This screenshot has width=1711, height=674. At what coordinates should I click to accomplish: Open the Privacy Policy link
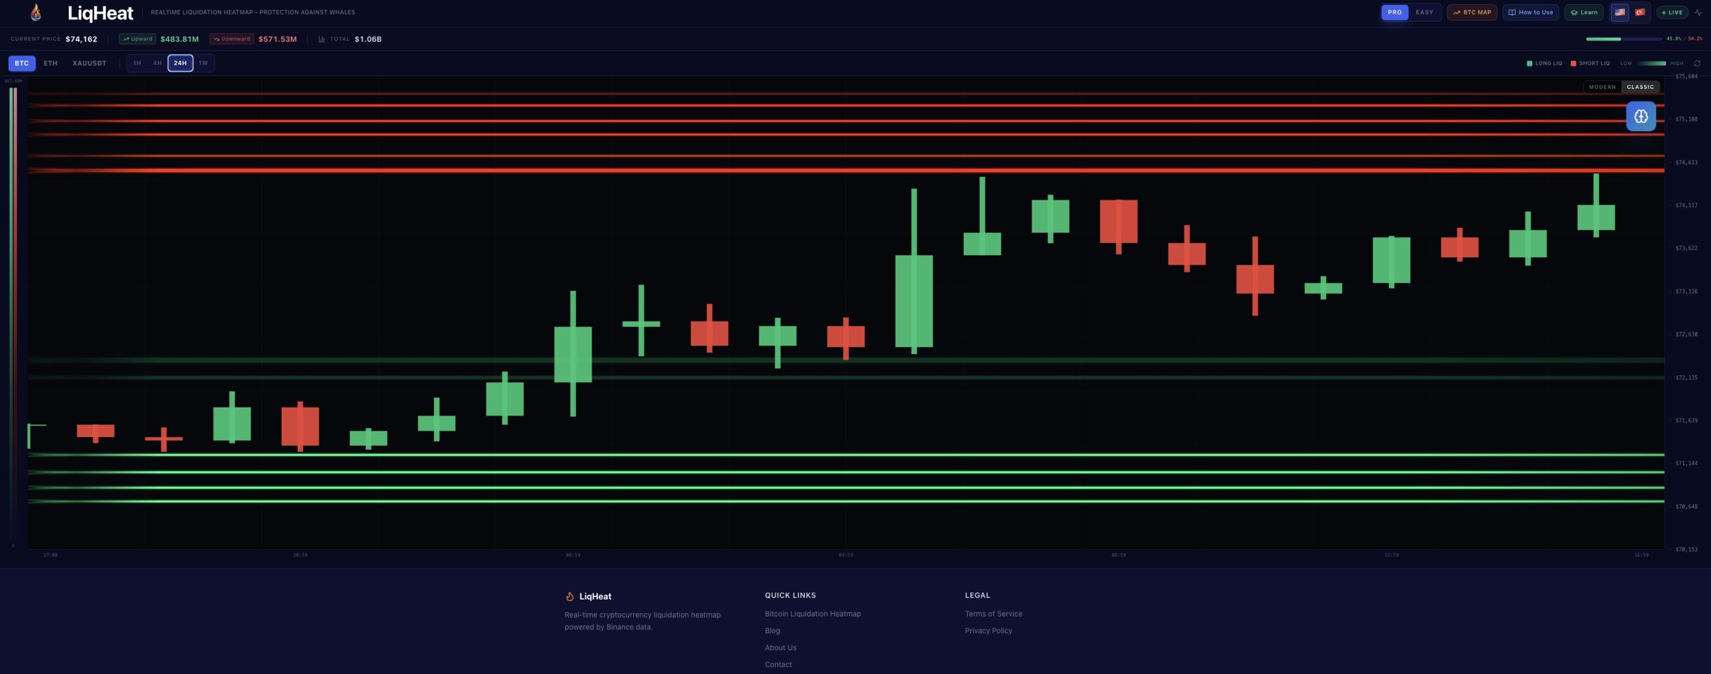coord(988,631)
